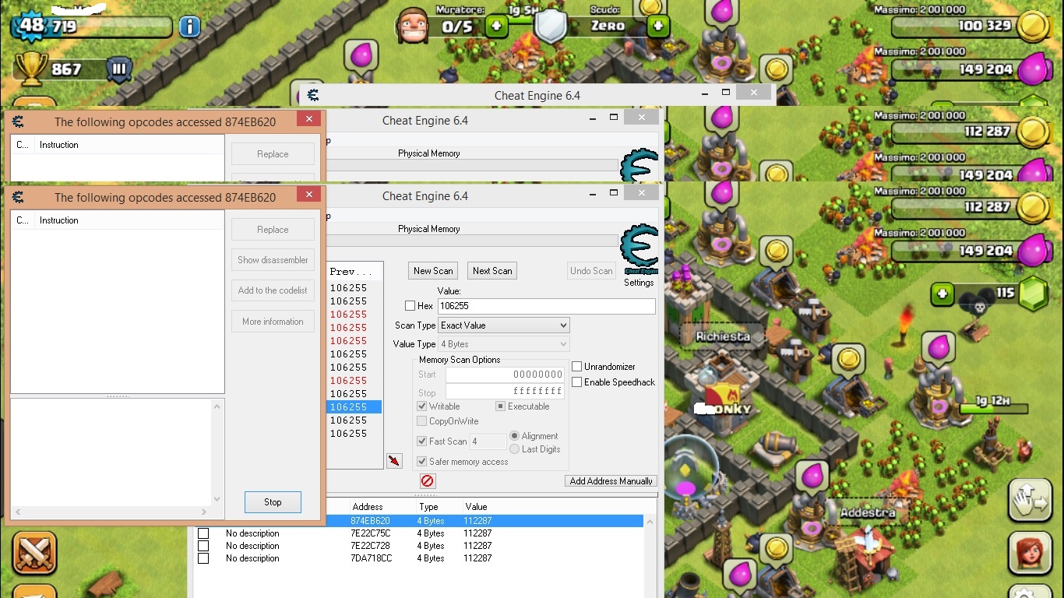Check the Enable Speedhack option
This screenshot has width=1064, height=598.
click(577, 382)
